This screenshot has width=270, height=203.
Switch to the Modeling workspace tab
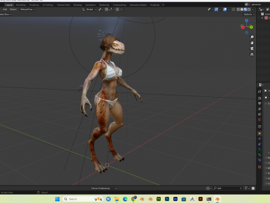click(x=21, y=5)
